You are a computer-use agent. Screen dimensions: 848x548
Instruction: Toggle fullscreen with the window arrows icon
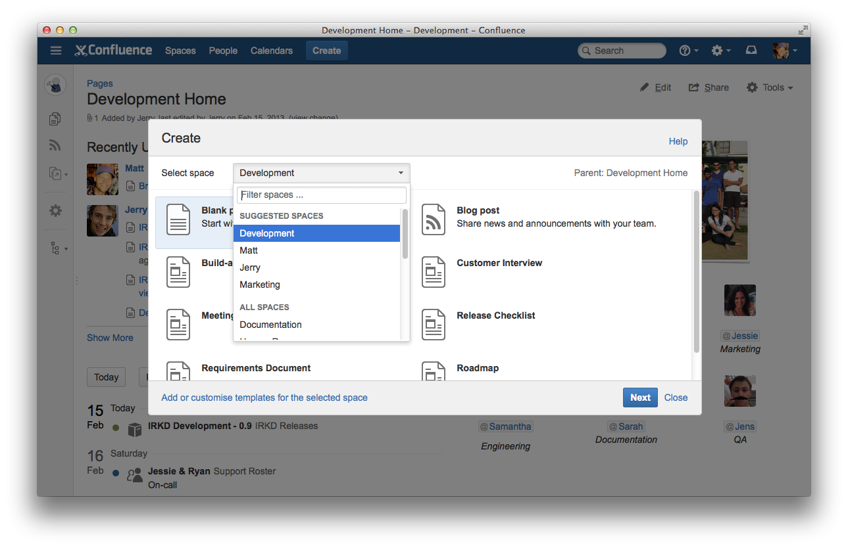[x=803, y=30]
